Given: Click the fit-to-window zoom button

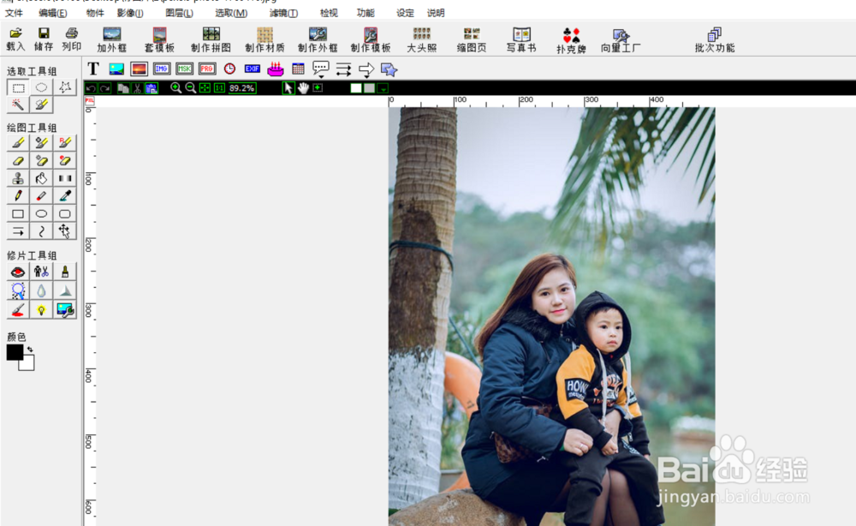Looking at the screenshot, I should pos(205,88).
